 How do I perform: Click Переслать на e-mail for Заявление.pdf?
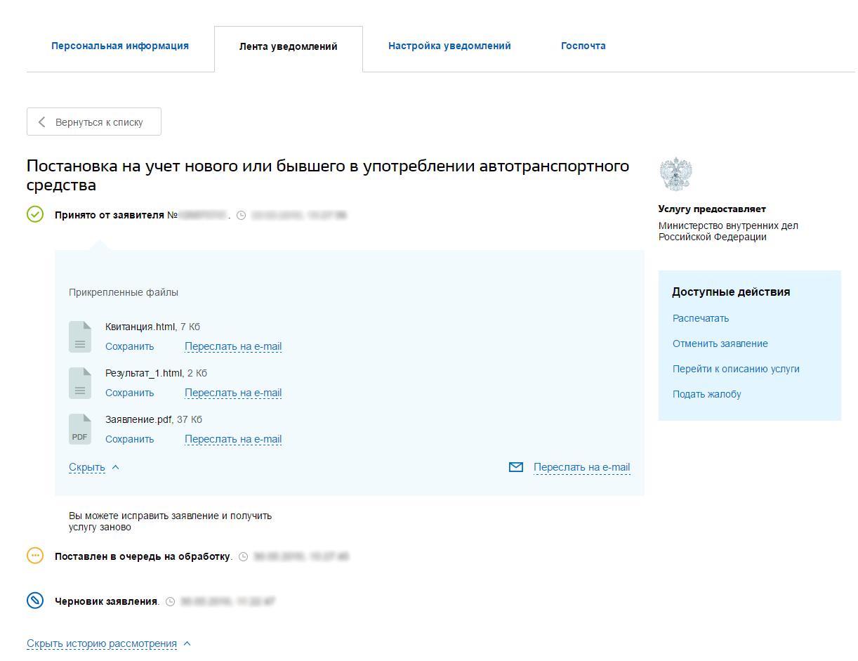pos(233,439)
